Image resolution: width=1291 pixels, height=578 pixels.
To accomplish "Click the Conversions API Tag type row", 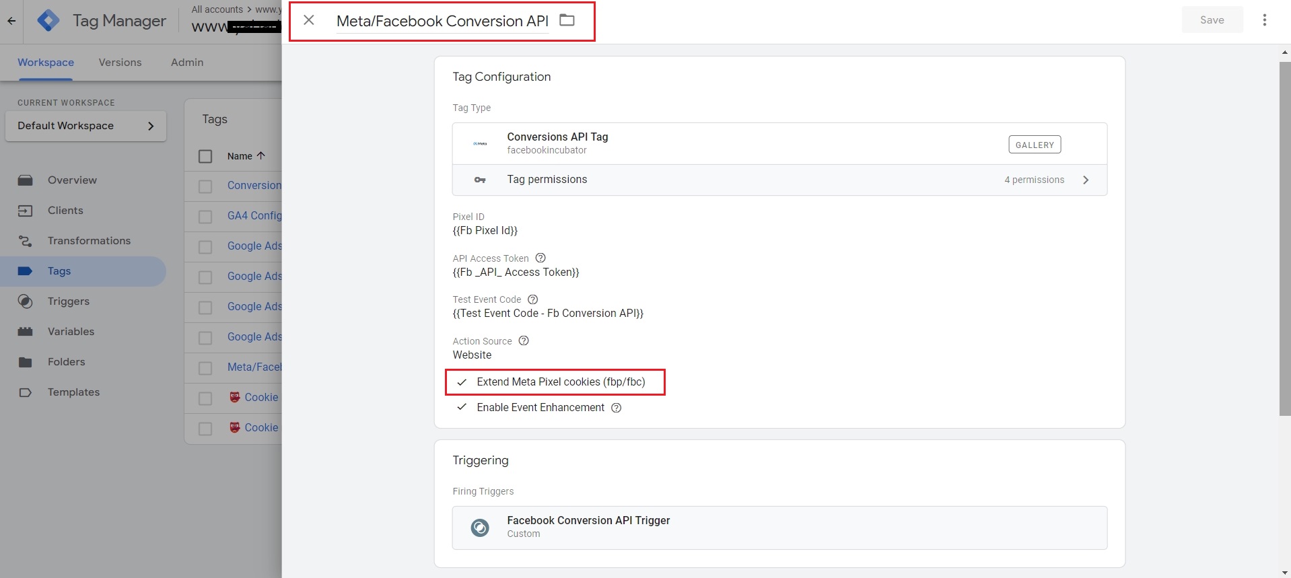I will coord(779,143).
